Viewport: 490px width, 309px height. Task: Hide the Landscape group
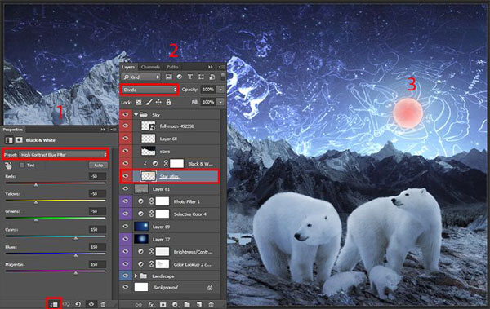[x=126, y=276]
